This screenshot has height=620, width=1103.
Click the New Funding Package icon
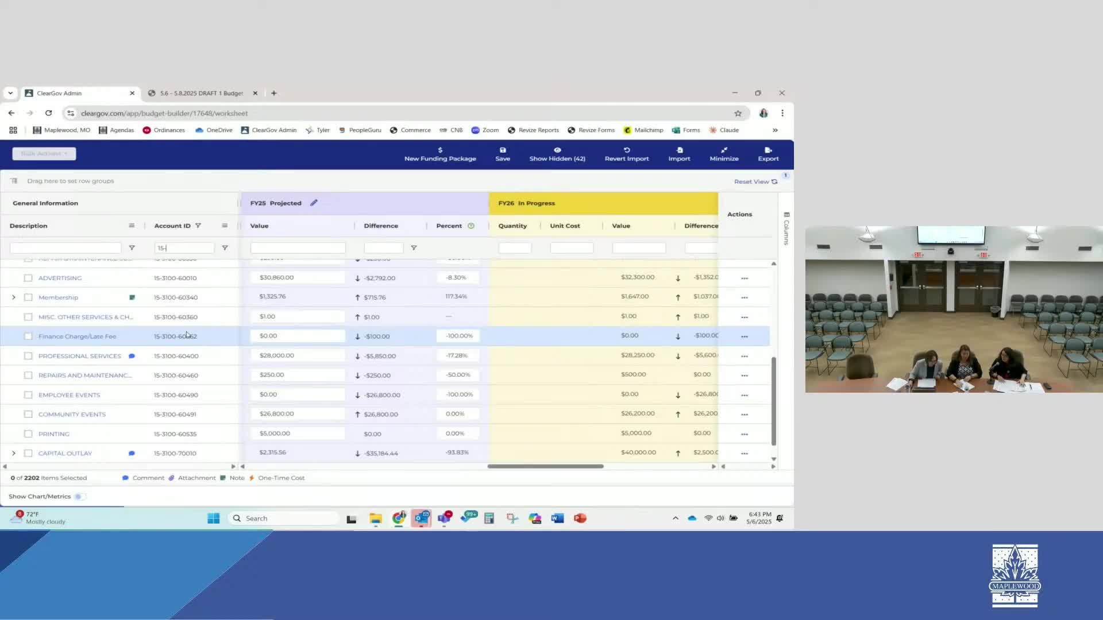pyautogui.click(x=440, y=150)
